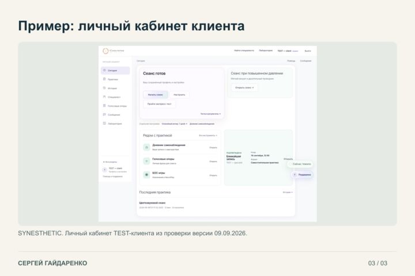Open Голосовые опоры in the sidebar

(x=115, y=106)
